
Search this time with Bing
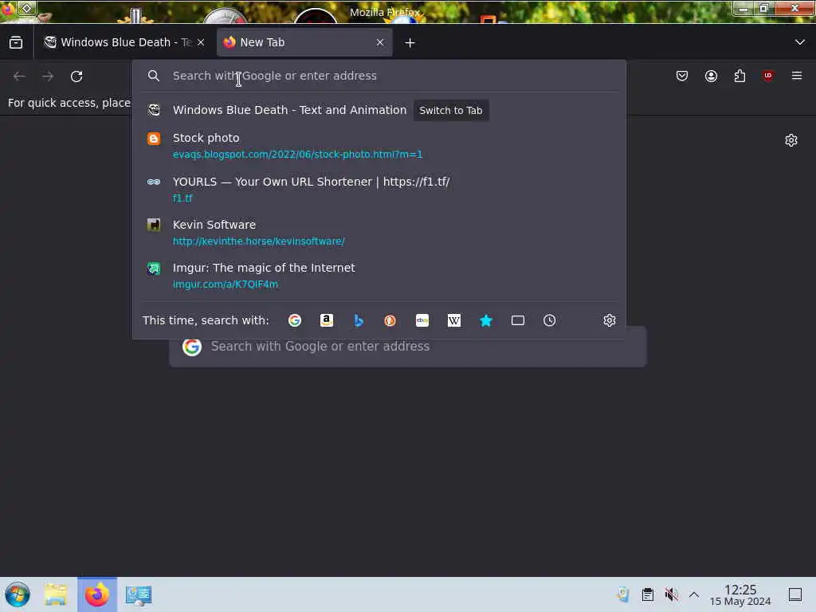358,320
